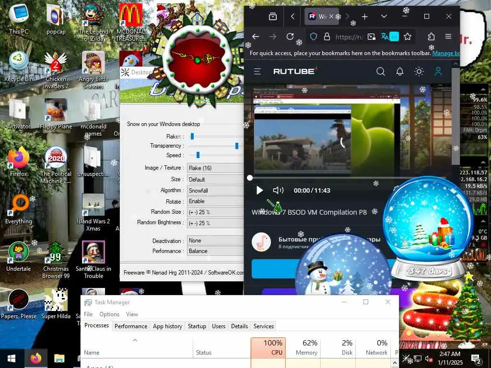Play the Rutube video
The height and width of the screenshot is (368, 491).
[259, 190]
